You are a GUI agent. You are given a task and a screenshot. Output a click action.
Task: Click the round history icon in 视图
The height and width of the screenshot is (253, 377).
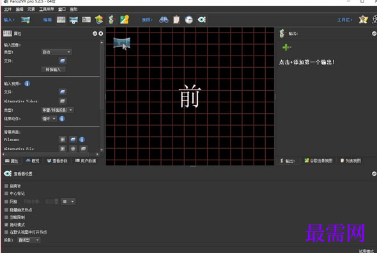point(188,20)
